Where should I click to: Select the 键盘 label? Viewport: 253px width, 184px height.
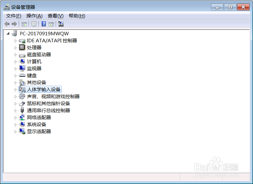coord(32,76)
